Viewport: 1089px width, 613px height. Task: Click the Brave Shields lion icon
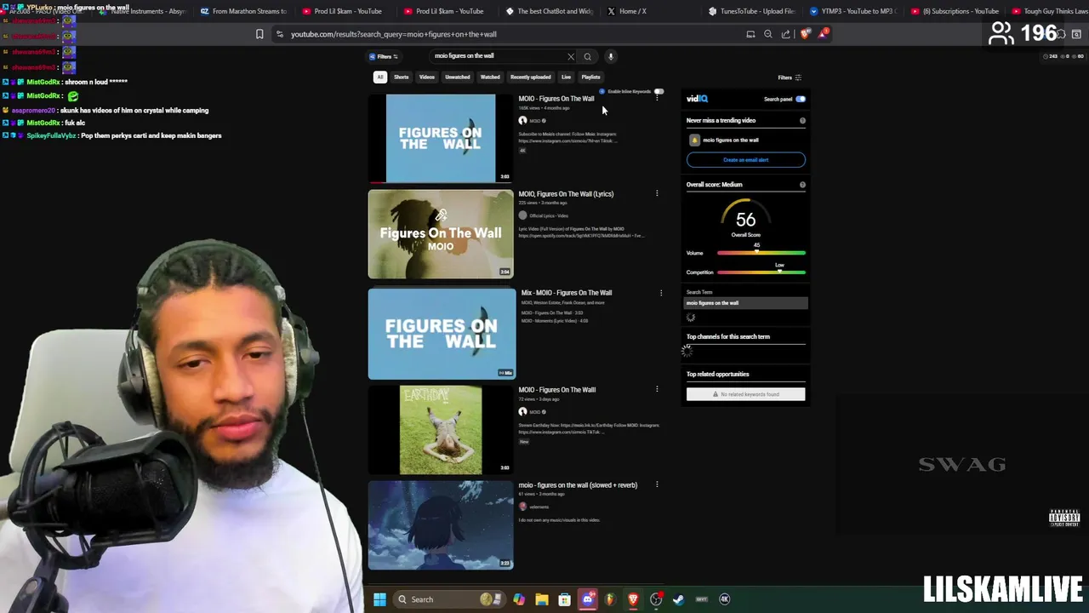[x=806, y=34]
